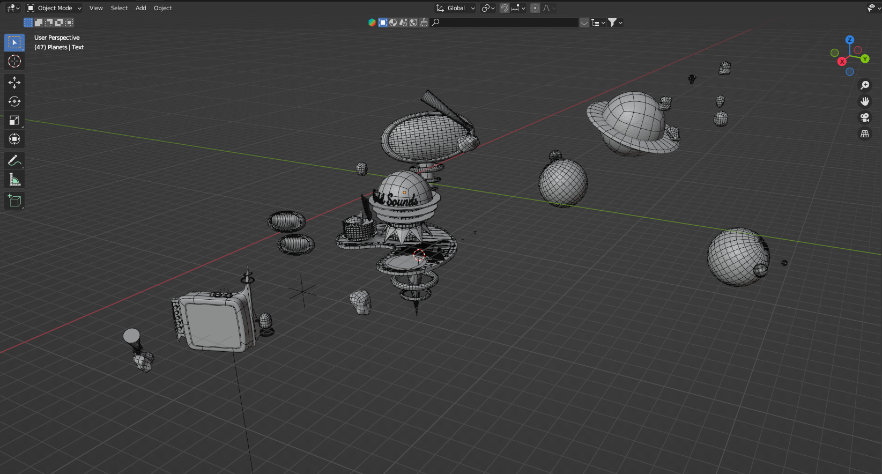Click the red X axis gizmo handle
The height and width of the screenshot is (474, 882).
842,62
